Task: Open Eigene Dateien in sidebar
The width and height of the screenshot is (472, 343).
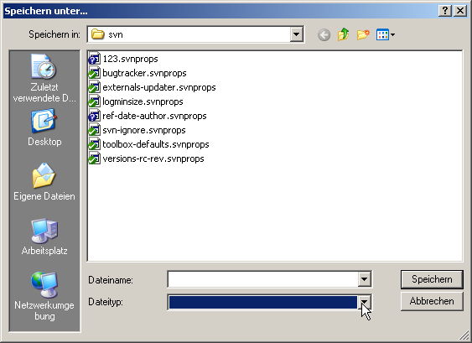Action: [x=44, y=182]
